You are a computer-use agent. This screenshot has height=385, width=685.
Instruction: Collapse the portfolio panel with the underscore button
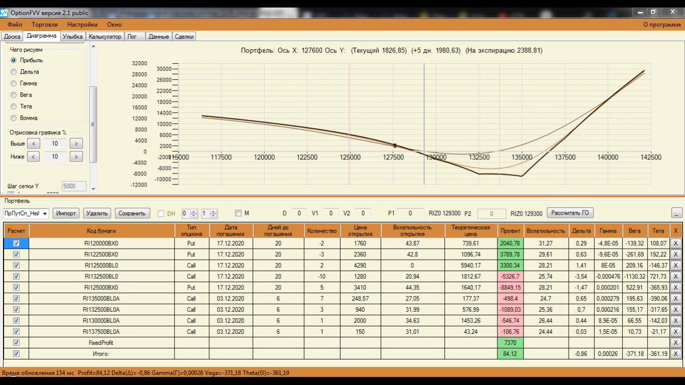pos(676,213)
